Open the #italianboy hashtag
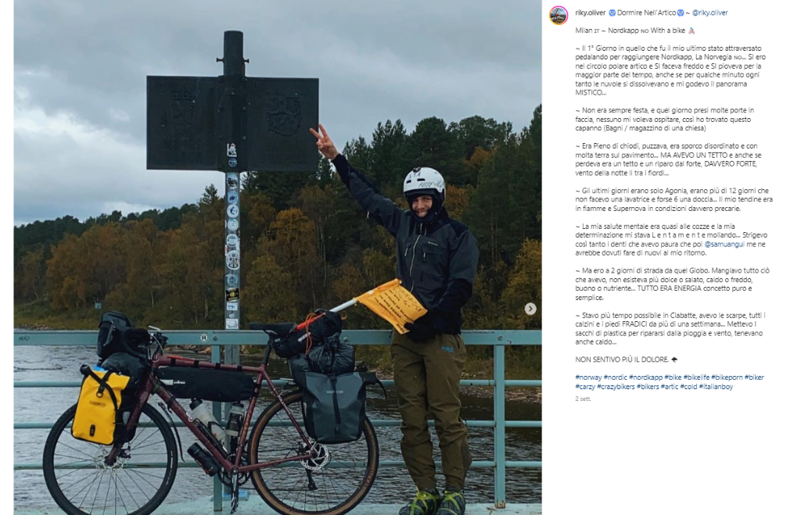 point(716,386)
